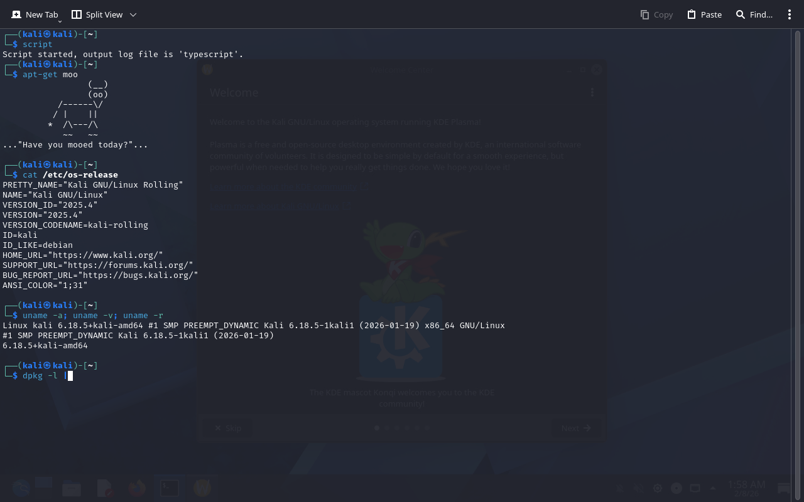Click the 'cat /etc/os-release' command
Image resolution: width=804 pixels, height=502 pixels.
point(70,175)
